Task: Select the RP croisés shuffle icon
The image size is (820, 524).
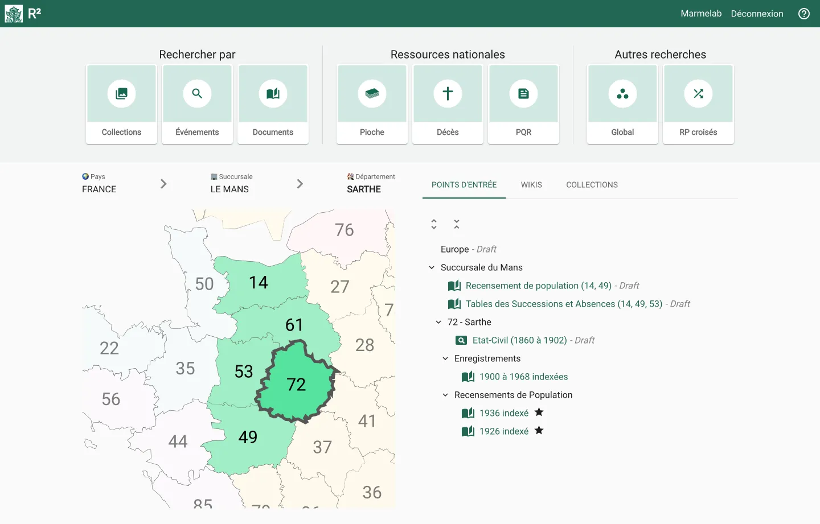Action: click(698, 94)
